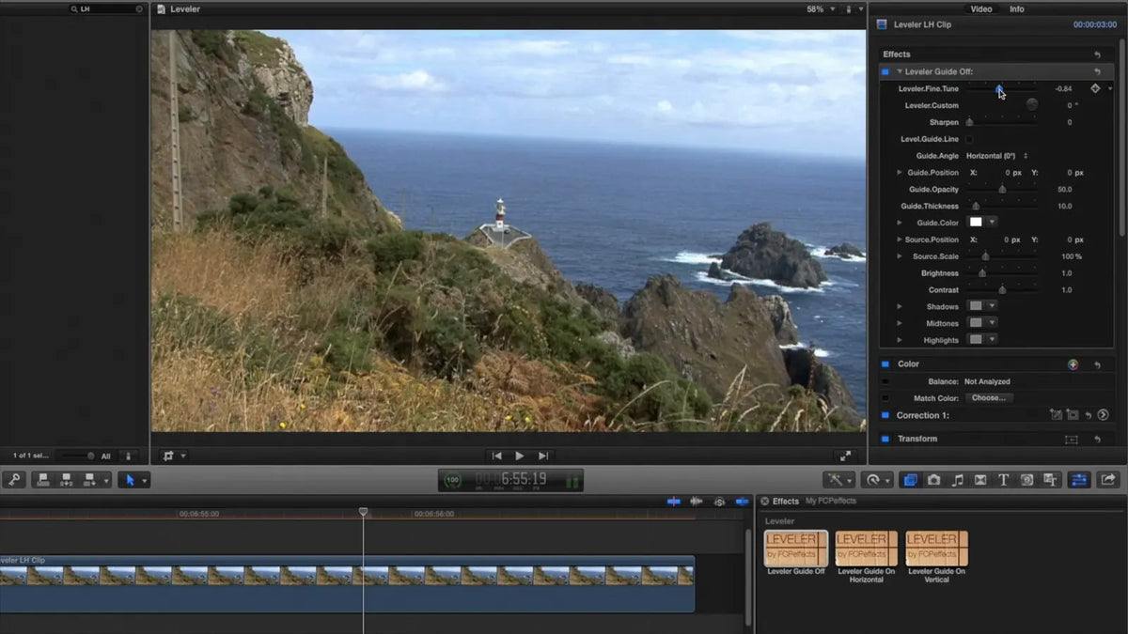Screen dimensions: 1128x634
Task: Reset the Leveler Guide Off effect
Action: (1097, 71)
